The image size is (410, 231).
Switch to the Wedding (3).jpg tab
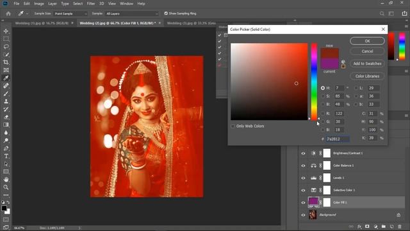tap(192, 23)
